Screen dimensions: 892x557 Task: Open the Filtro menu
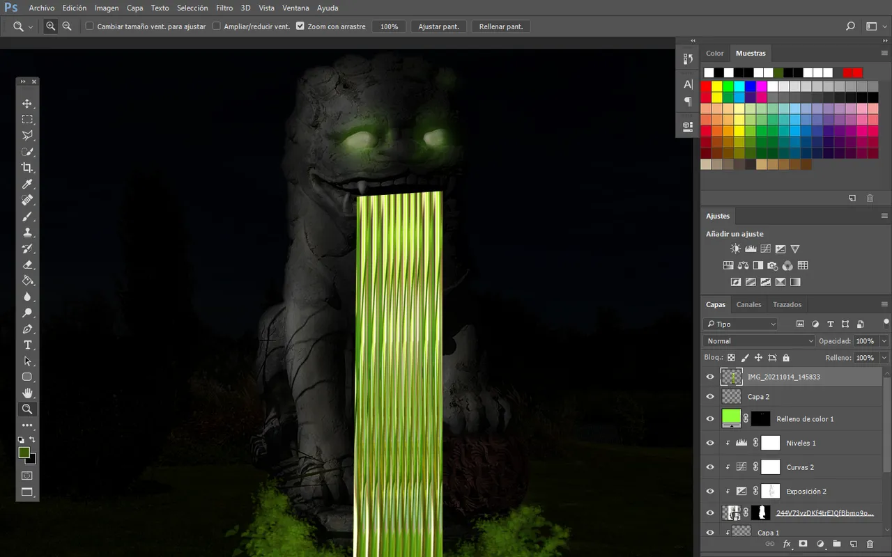click(224, 8)
